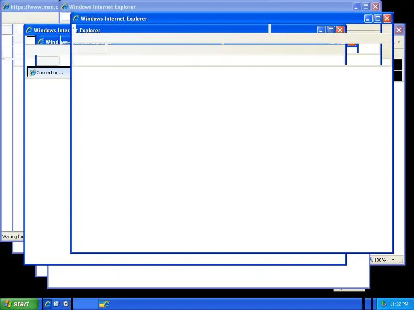The width and height of the screenshot is (414, 310).
Task: Click the IE icon of the Connecting window title
Action: [29, 30]
